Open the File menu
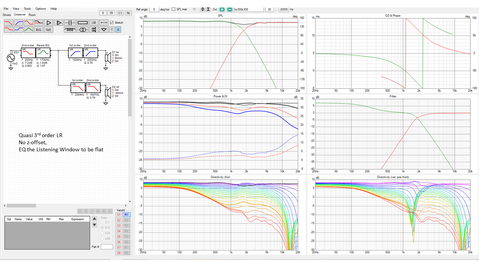This screenshot has width=479, height=269. pyautogui.click(x=6, y=9)
